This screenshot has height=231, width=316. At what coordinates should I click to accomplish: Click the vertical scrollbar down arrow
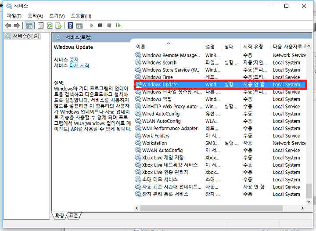pyautogui.click(x=309, y=202)
